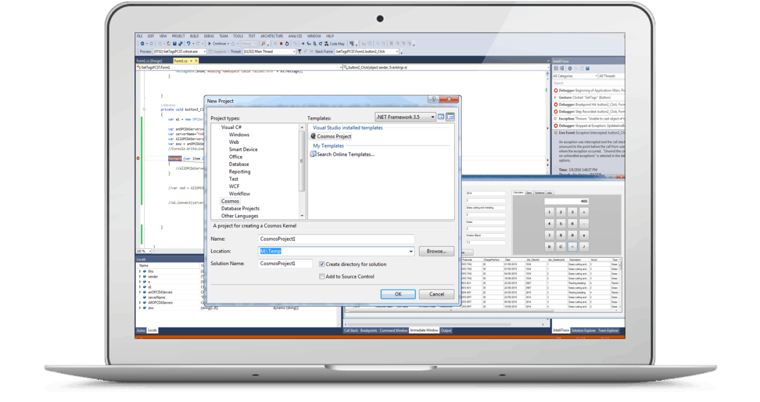Image resolution: width=760 pixels, height=402 pixels.
Task: Click OK in New Project dialog
Action: (x=398, y=294)
